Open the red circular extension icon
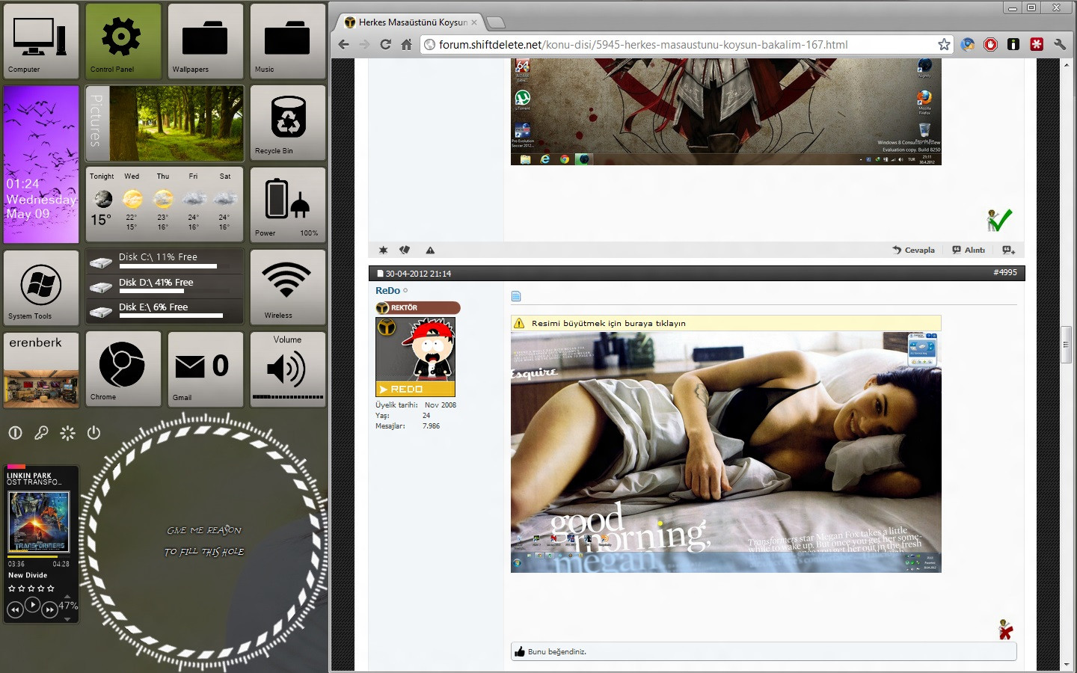The width and height of the screenshot is (1077, 673). pyautogui.click(x=990, y=45)
